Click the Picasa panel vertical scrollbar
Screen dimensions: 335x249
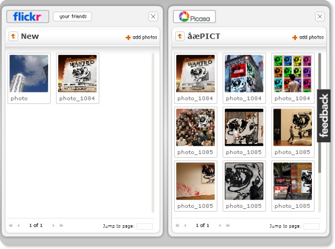(x=320, y=113)
